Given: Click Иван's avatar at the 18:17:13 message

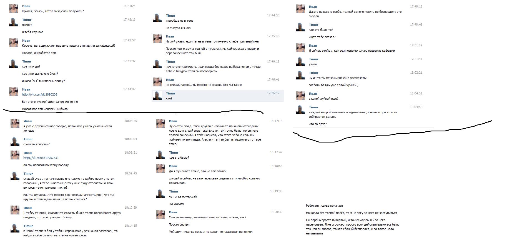Looking at the screenshot, I should coord(160,123).
